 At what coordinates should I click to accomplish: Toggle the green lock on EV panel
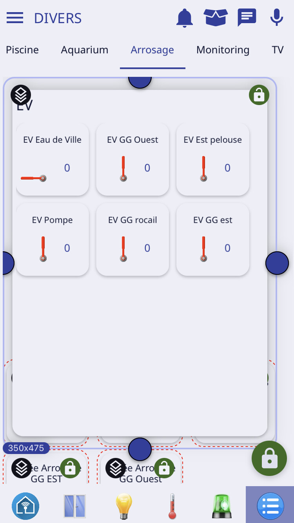pyautogui.click(x=259, y=95)
